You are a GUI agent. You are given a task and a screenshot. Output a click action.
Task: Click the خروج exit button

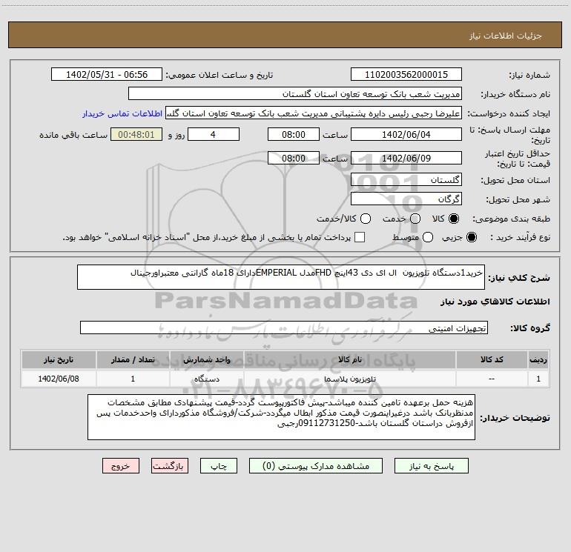point(121,466)
